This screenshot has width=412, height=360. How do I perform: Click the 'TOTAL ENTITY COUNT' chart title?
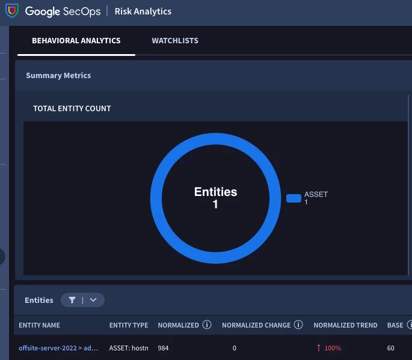tap(72, 108)
